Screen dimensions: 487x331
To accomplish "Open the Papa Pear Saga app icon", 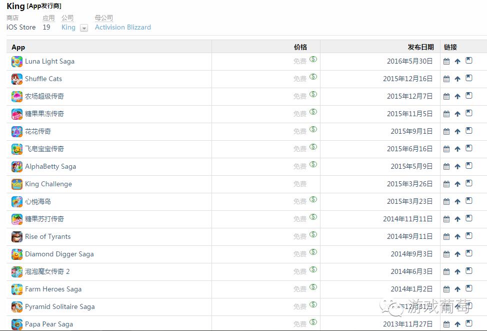I will [x=17, y=324].
